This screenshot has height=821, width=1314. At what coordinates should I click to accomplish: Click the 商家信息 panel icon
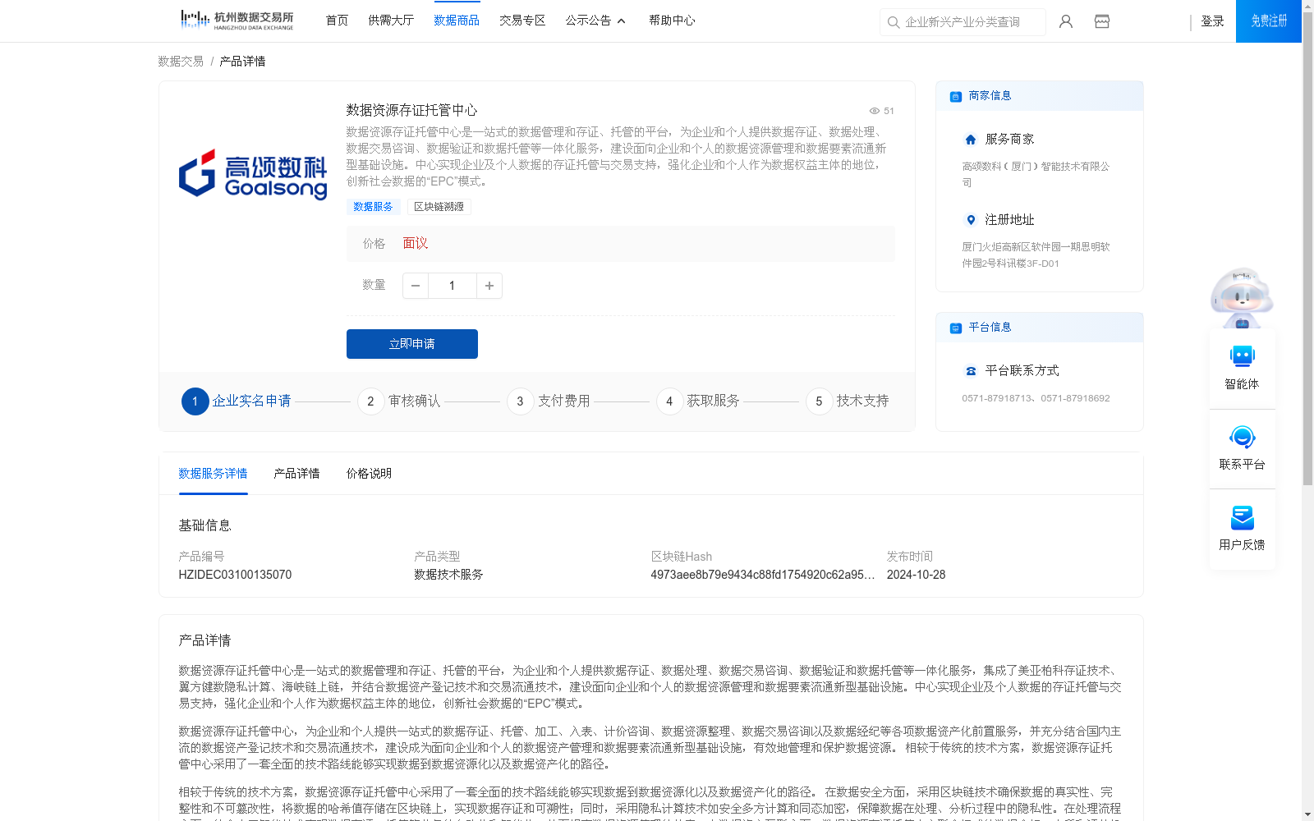956,97
